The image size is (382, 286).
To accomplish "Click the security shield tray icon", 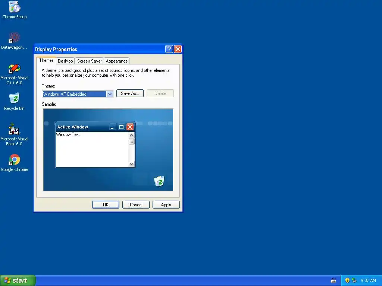I will click(347, 280).
